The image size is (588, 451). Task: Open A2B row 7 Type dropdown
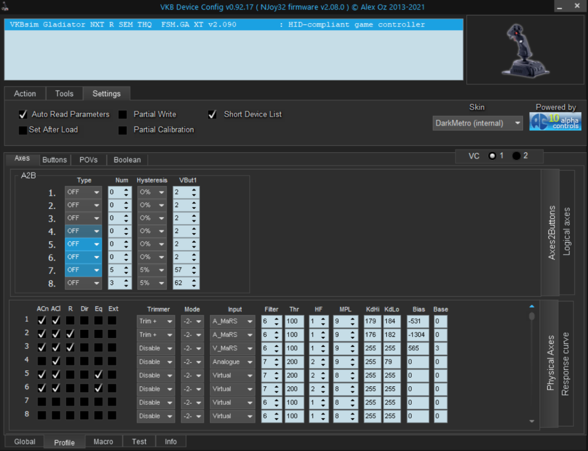[x=83, y=270]
